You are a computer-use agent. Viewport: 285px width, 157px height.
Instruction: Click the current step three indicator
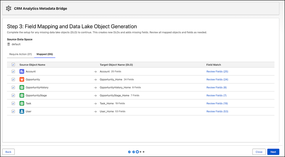(x=137, y=152)
